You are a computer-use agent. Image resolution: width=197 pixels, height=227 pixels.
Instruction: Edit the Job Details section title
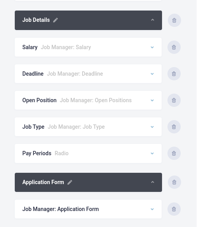pos(56,20)
